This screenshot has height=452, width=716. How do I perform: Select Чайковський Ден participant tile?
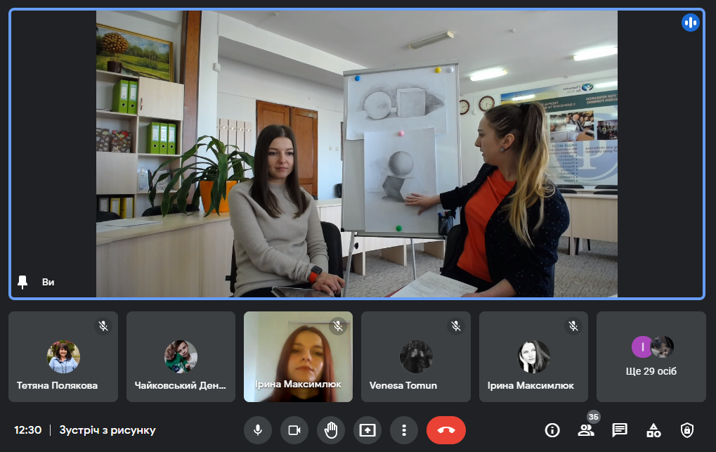pos(181,357)
